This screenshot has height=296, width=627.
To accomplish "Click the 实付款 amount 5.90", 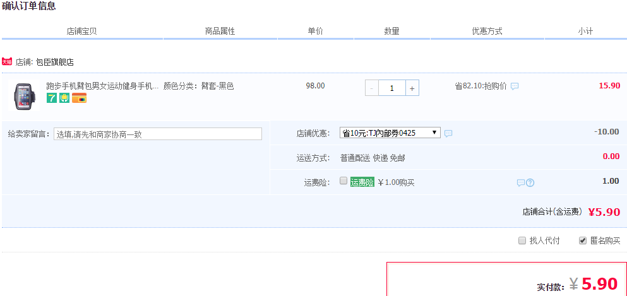I will (x=599, y=283).
